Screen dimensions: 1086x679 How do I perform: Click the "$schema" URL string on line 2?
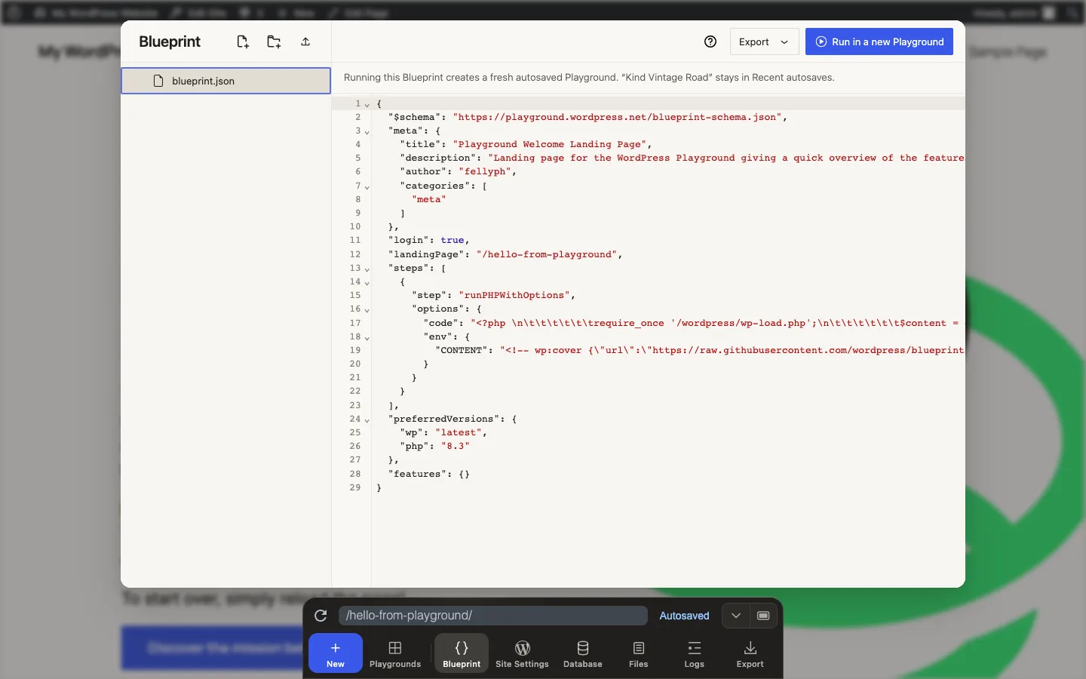point(617,117)
